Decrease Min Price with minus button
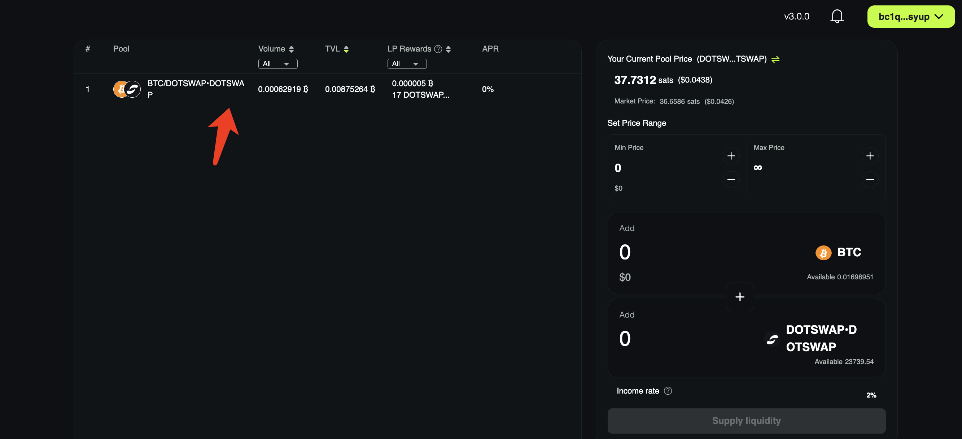 tap(731, 180)
